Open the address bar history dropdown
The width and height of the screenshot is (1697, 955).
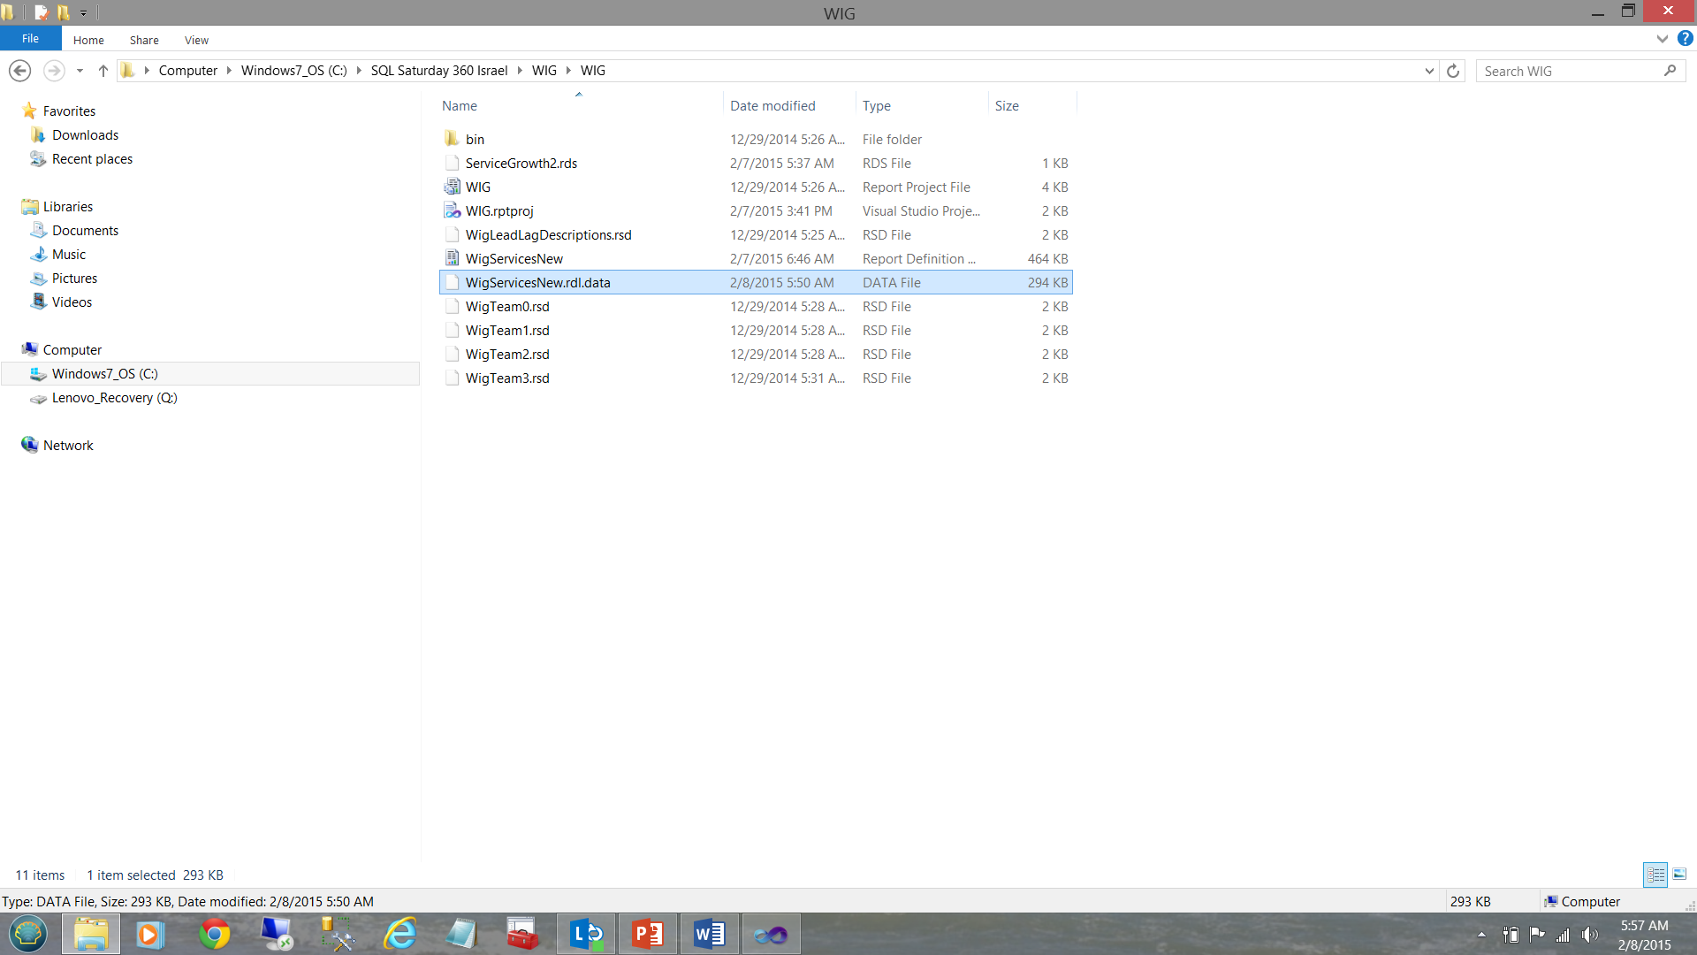tap(1429, 71)
